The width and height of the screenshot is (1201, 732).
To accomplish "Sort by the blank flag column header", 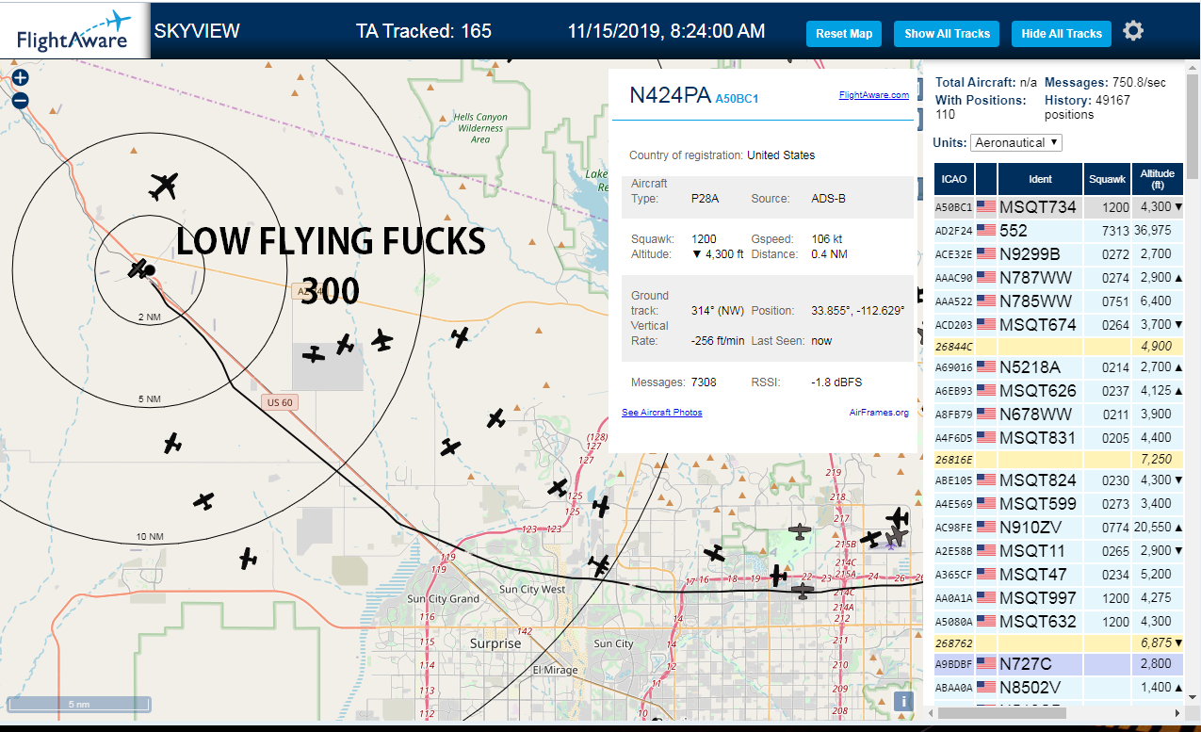I will pos(986,179).
